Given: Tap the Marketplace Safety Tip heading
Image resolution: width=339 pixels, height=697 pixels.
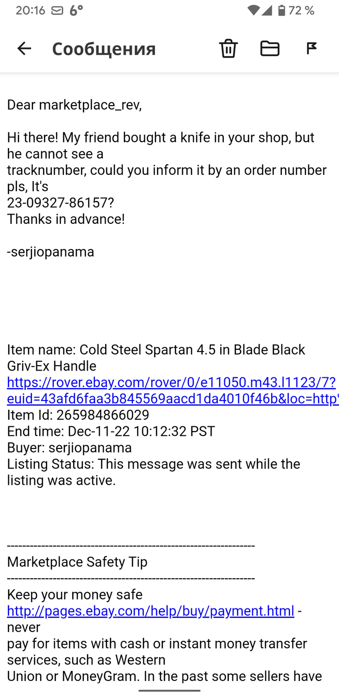Looking at the screenshot, I should tap(77, 562).
